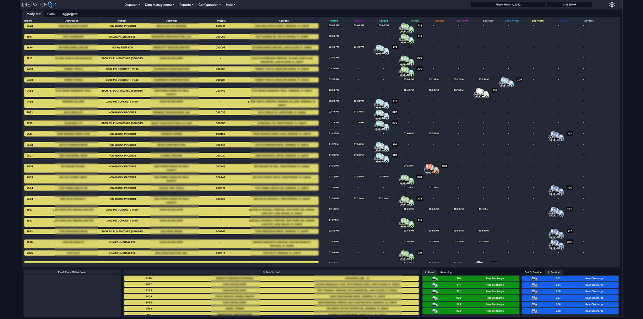This screenshot has height=319, width=643.
Task: Expand the Reports dropdown menu
Action: pos(186,5)
